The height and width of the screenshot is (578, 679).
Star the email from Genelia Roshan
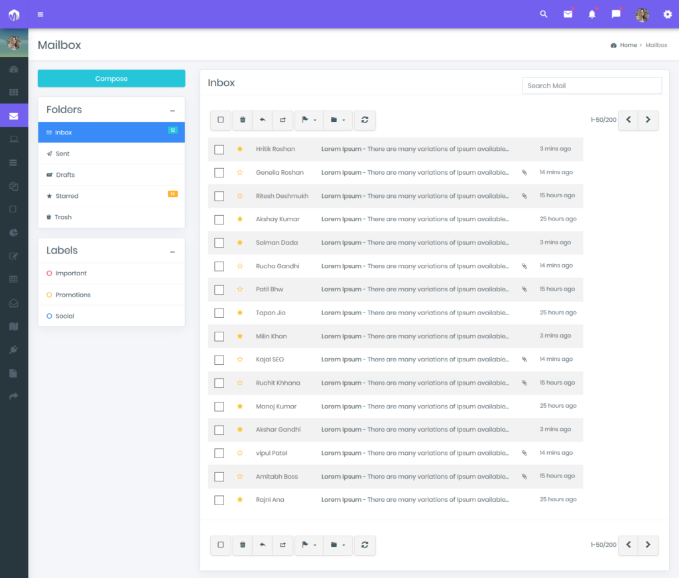pos(239,173)
